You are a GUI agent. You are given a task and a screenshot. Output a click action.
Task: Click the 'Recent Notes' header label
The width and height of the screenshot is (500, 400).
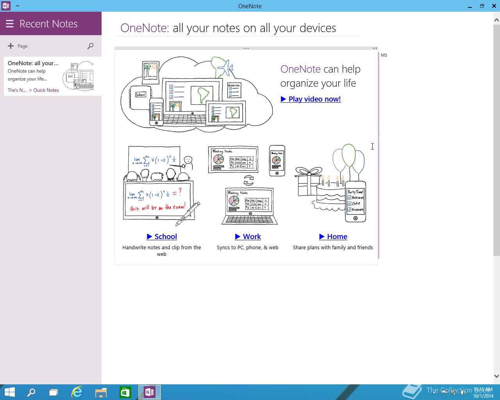tap(48, 24)
